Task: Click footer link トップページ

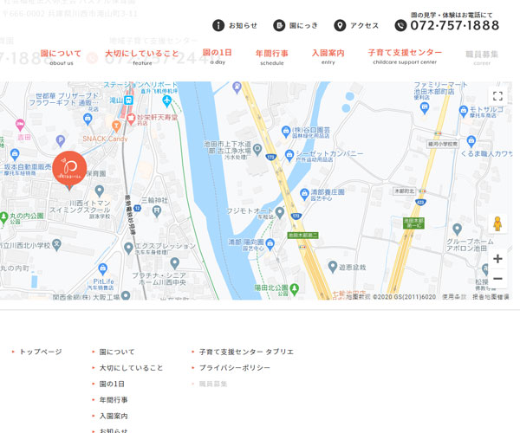Action: [x=41, y=352]
